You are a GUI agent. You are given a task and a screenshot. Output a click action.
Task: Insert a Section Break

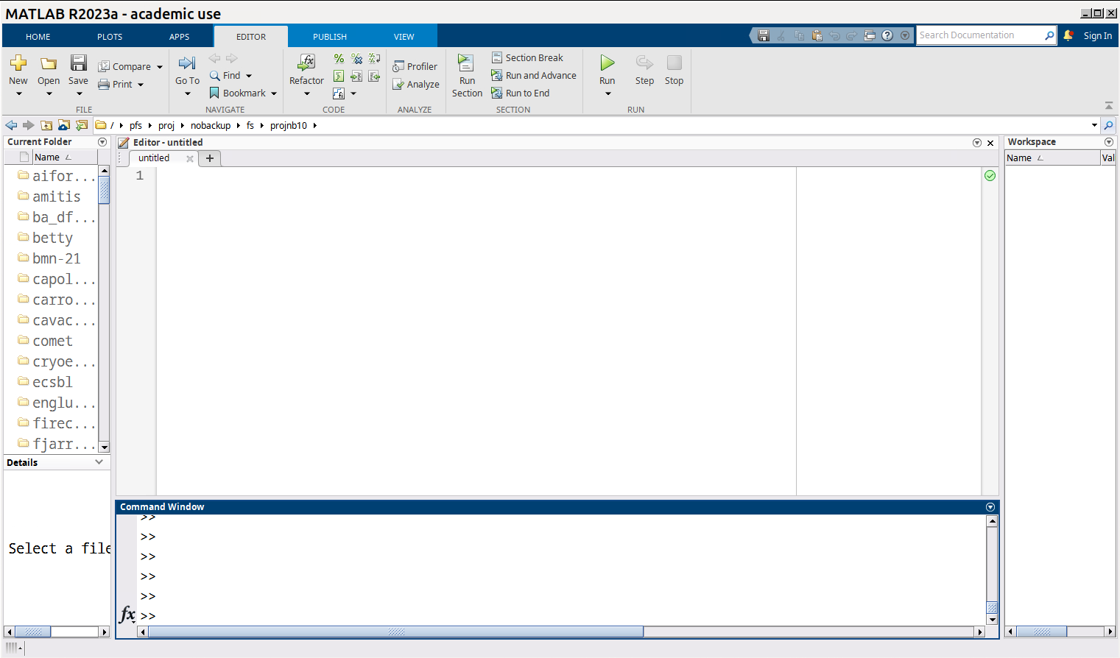[527, 57]
